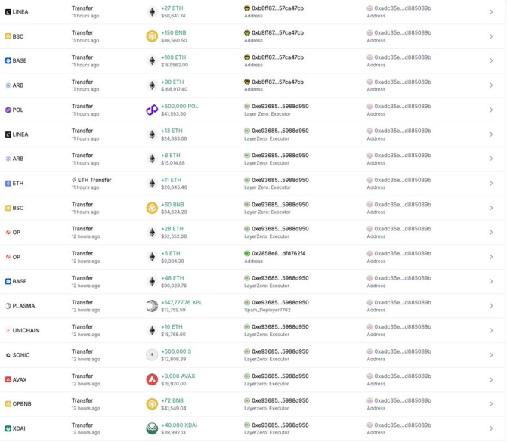Click the UNICHAIN network icon
507x442 pixels.
[x=8, y=330]
